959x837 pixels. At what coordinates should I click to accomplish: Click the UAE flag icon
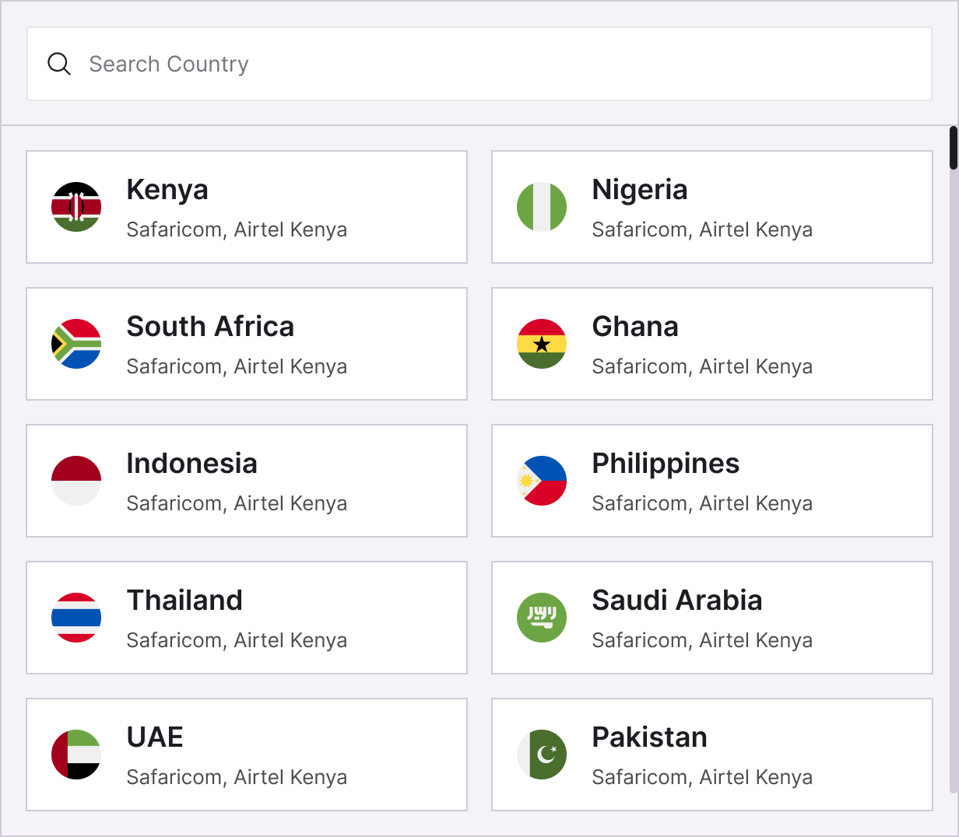tap(76, 755)
